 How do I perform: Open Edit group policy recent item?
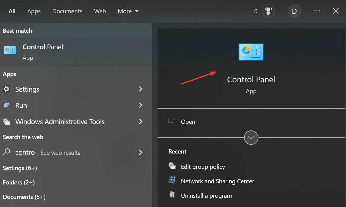pos(203,167)
